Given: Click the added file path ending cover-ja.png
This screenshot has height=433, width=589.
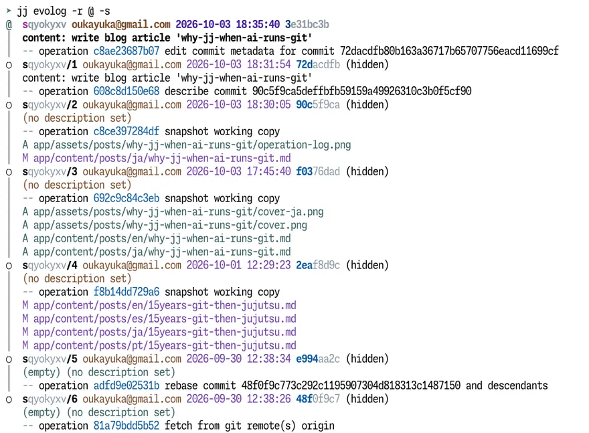Looking at the screenshot, I should [179, 211].
